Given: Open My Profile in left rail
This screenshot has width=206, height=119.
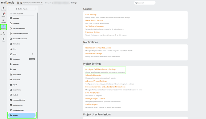Looking at the screenshot, I should click(3, 9).
